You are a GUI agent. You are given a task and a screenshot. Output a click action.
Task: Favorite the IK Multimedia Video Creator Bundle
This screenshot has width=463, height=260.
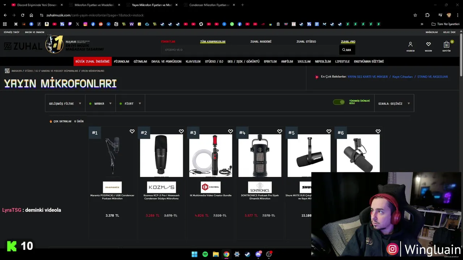[x=230, y=131]
